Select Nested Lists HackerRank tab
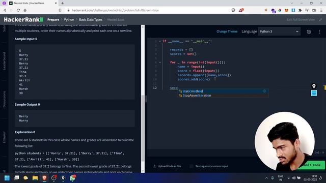The image size is (326, 183). click(33, 3)
